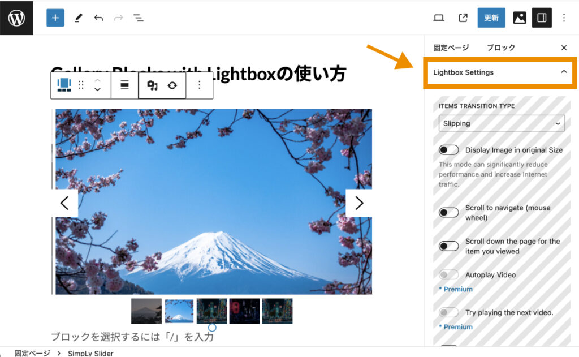This screenshot has height=357, width=579.
Task: Open the block inserter with the blue plus icon
Action: click(55, 18)
